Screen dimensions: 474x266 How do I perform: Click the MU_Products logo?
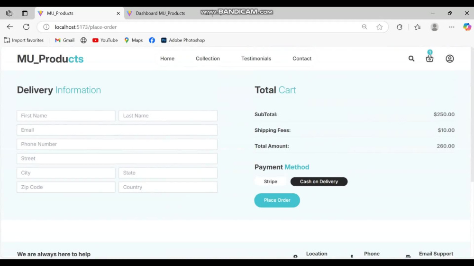[x=50, y=59]
